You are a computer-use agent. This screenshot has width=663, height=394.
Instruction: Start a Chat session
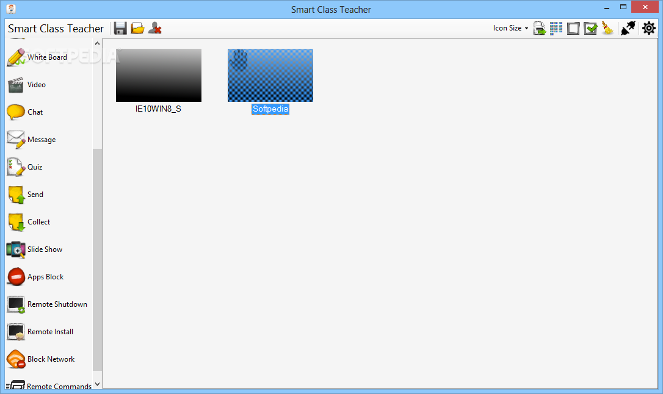click(x=26, y=112)
